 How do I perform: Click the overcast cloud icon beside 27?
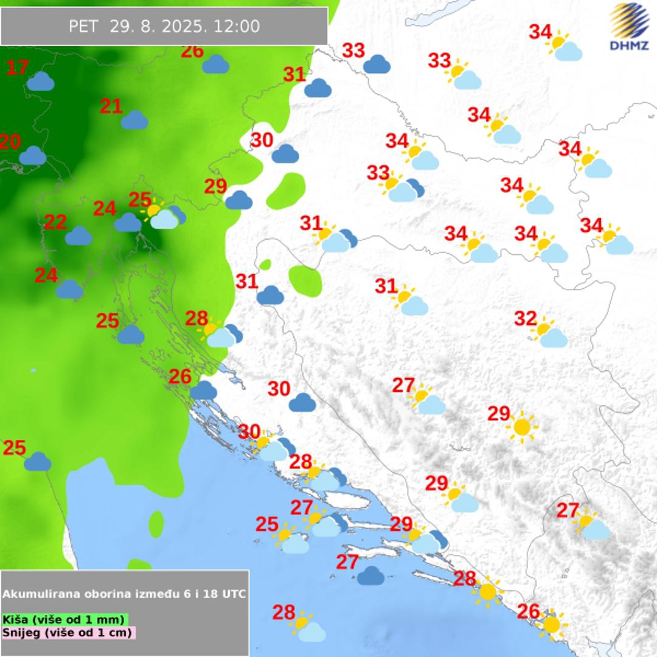click(x=370, y=575)
